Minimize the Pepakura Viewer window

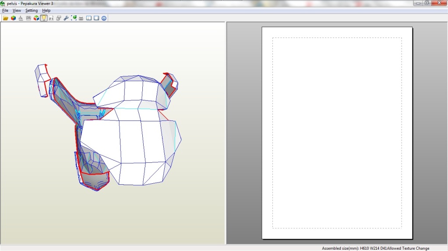point(418,3)
